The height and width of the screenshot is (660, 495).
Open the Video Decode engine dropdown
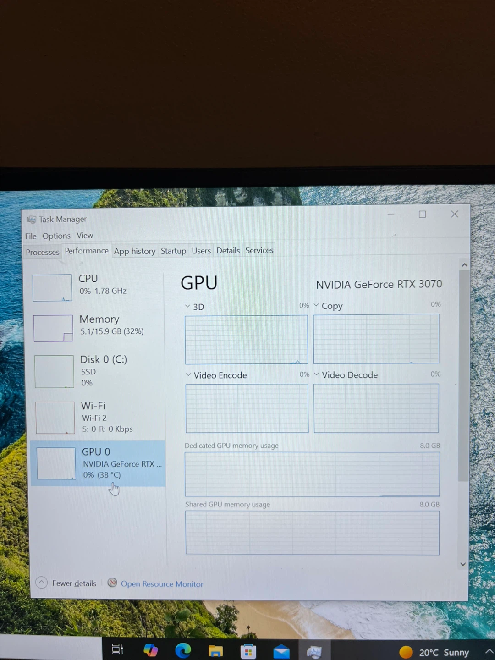pyautogui.click(x=317, y=374)
